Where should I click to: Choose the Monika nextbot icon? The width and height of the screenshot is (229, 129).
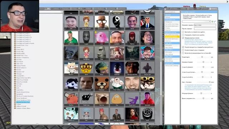[x=117, y=53]
